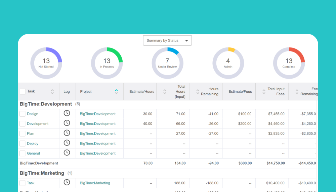Sort by Hours Remaining column arrows

click(x=198, y=92)
